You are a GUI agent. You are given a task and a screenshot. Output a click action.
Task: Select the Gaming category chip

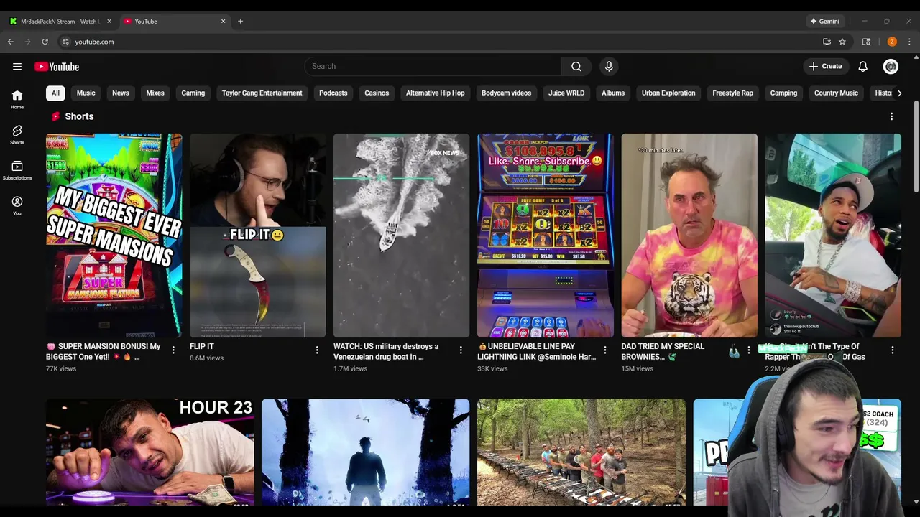coord(193,93)
